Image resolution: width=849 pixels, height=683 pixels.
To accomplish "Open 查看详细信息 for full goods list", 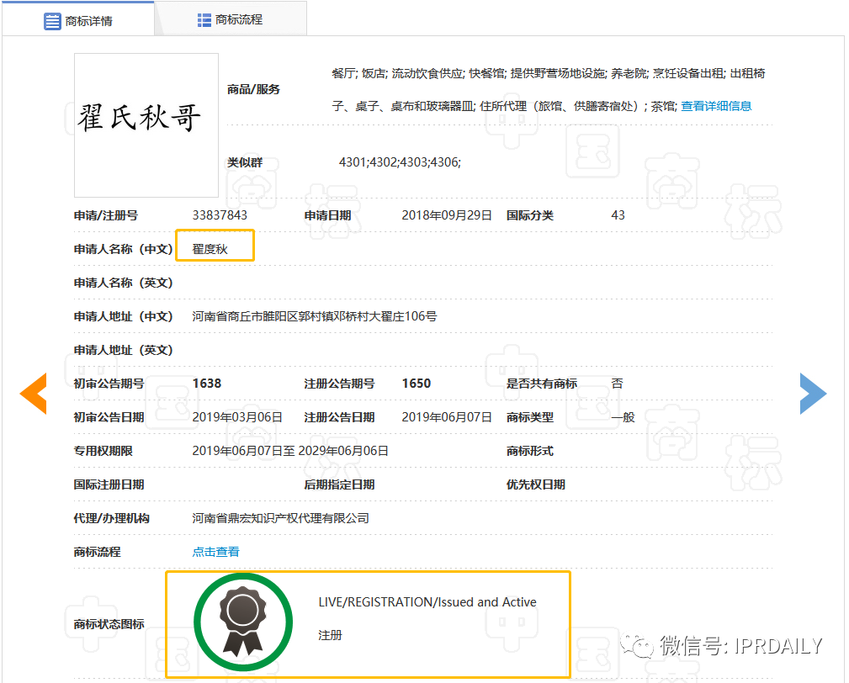I will pyautogui.click(x=716, y=105).
